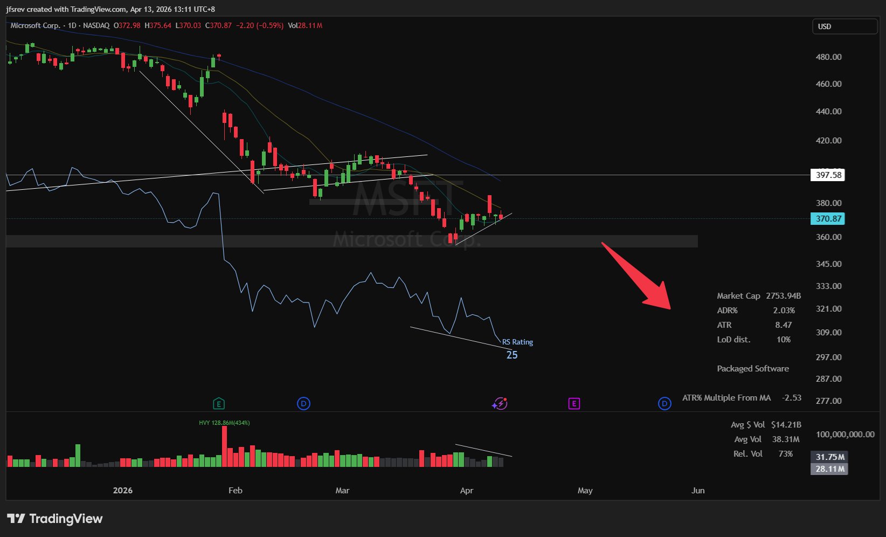Click the dividend D marker between May and Jun
Viewport: 886px width, 537px height.
[x=664, y=403]
